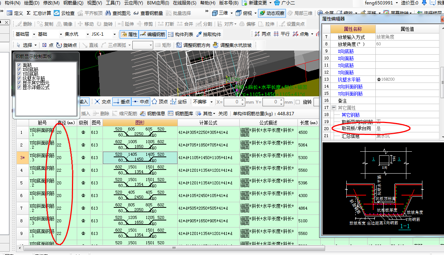Click Y向斜面钢筋 property link
Screen dimensions: 444x255
coord(350,93)
